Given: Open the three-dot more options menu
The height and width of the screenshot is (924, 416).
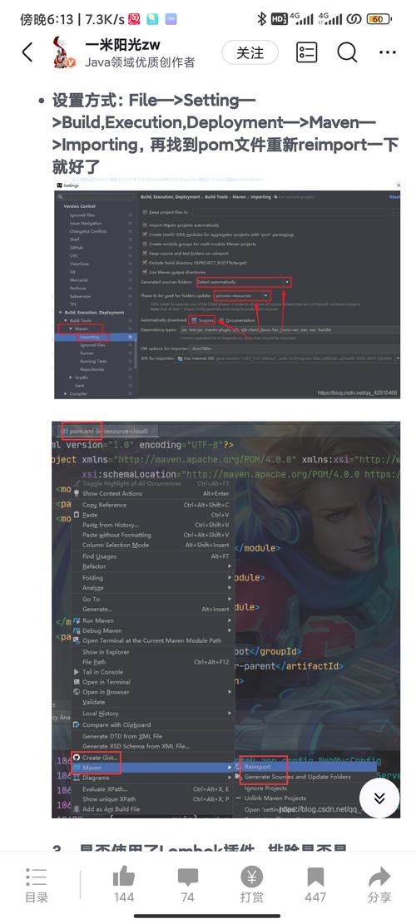Looking at the screenshot, I should 388,52.
